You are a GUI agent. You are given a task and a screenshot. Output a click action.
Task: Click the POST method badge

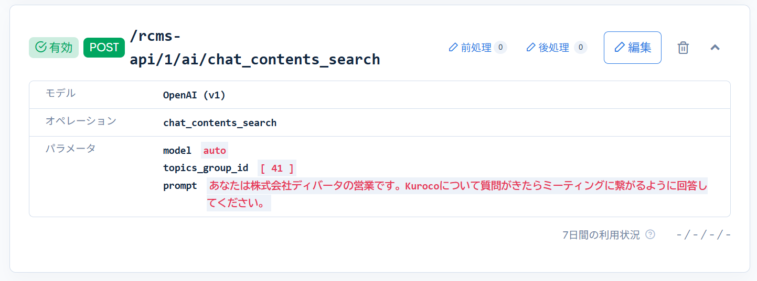pos(104,48)
